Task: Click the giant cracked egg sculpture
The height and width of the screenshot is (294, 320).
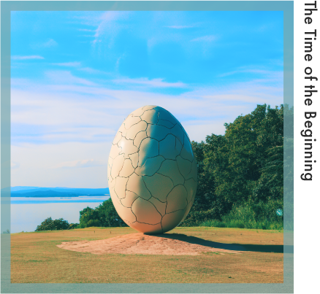Action: pyautogui.click(x=152, y=169)
